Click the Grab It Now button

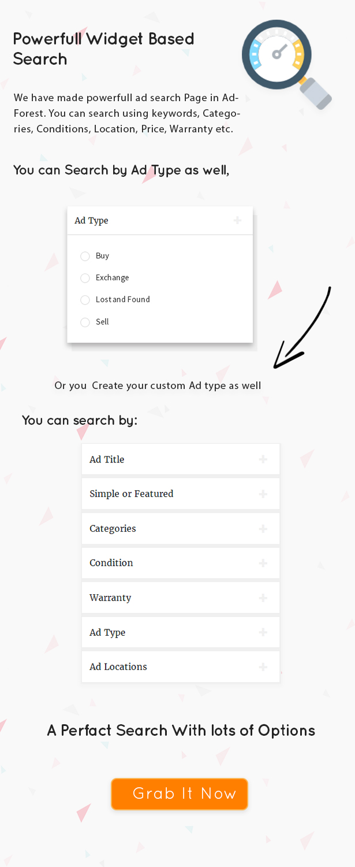[180, 794]
